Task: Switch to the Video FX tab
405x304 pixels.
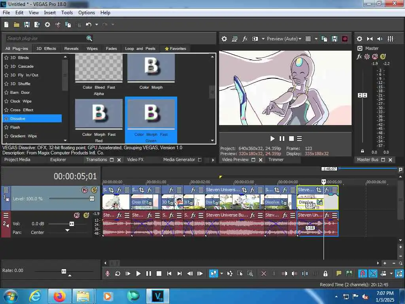Action: point(135,160)
